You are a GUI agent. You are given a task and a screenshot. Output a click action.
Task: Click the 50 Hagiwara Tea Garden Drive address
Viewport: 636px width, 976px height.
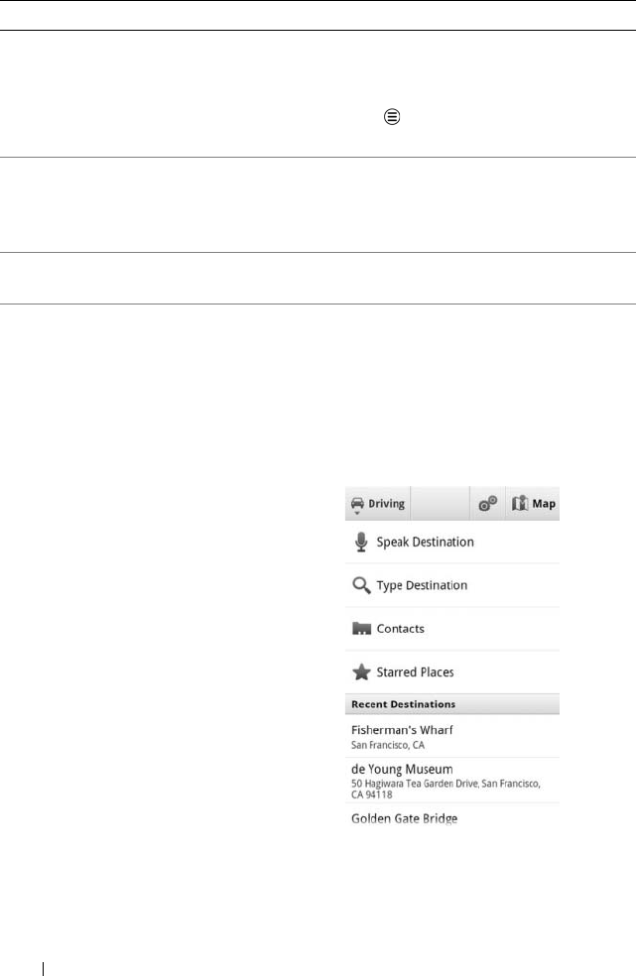(445, 790)
